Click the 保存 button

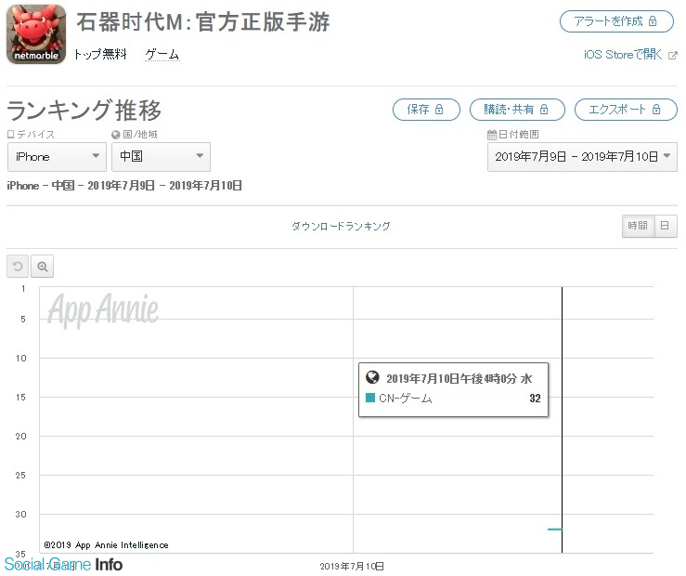pyautogui.click(x=426, y=110)
